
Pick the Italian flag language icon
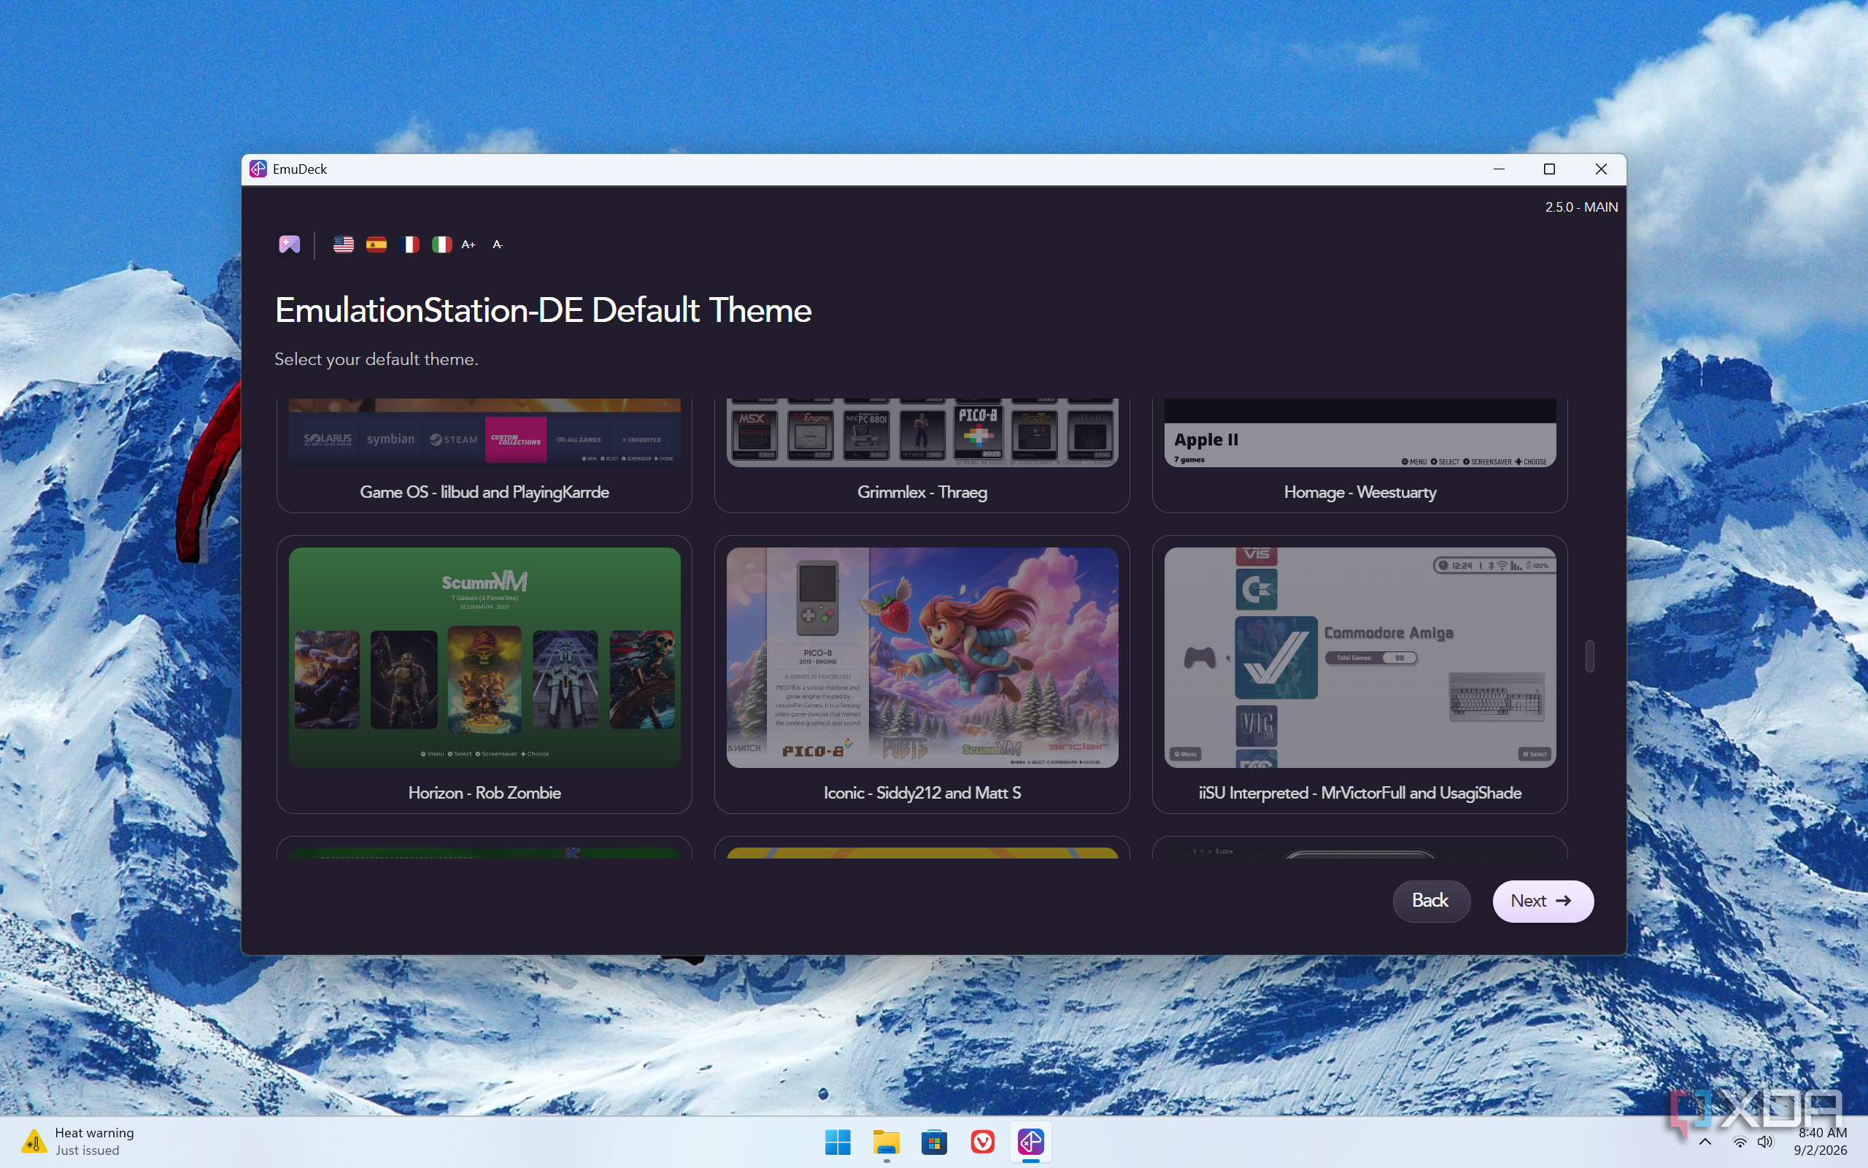pyautogui.click(x=441, y=244)
